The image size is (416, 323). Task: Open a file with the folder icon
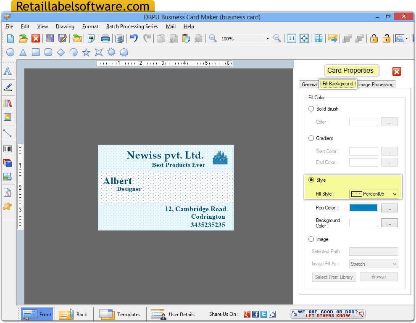coord(23,39)
